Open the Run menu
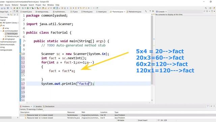The height and width of the screenshot is (122, 216). coord(44,5)
